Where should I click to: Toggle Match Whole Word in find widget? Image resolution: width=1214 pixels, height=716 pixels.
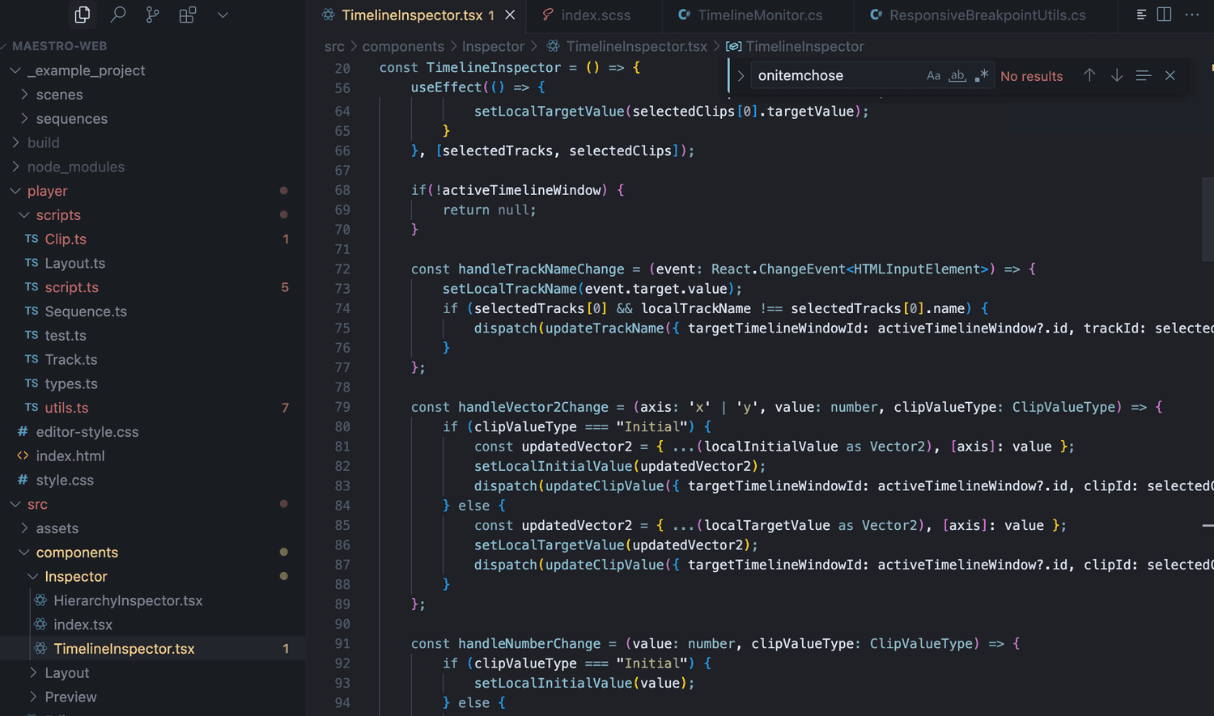coord(957,75)
